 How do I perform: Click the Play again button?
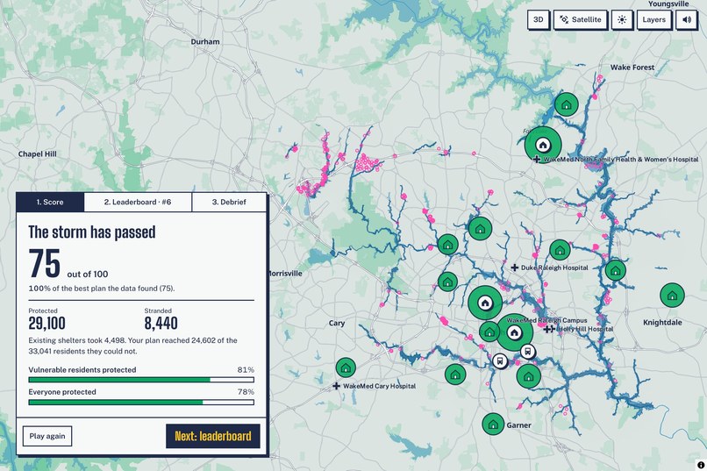click(47, 436)
